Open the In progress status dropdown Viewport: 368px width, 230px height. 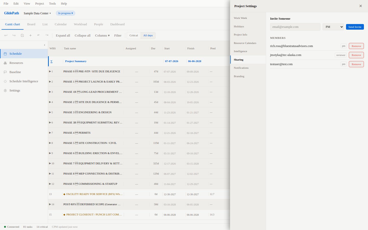point(65,13)
